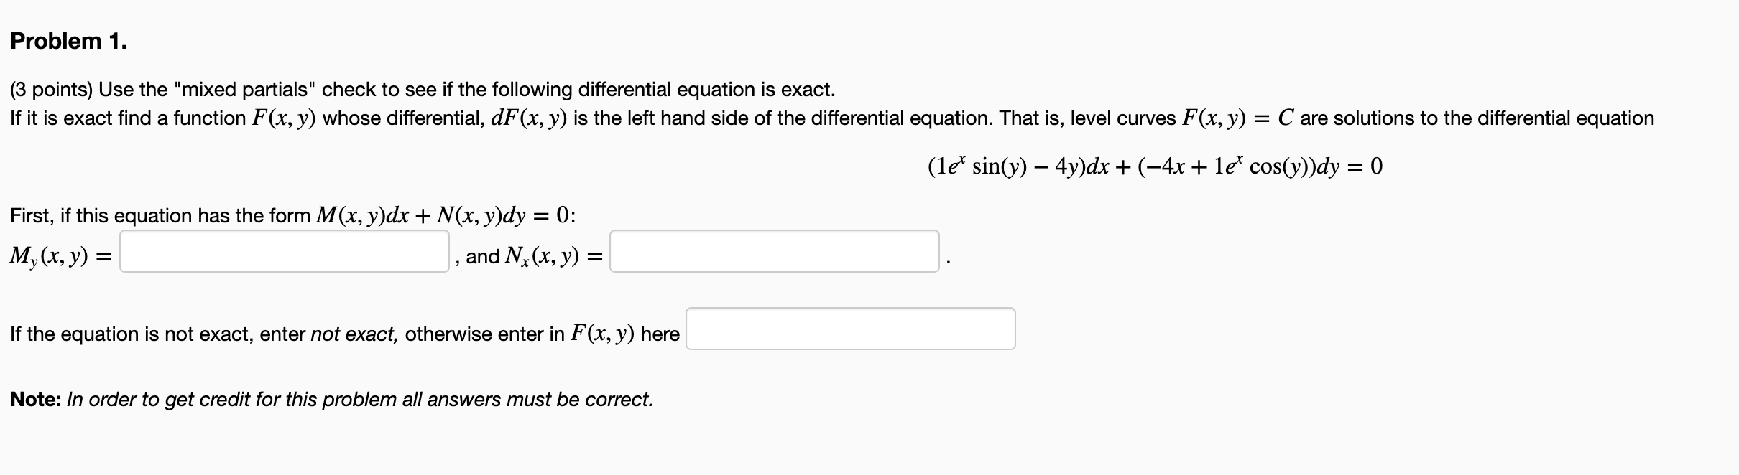Click the Note at the bottom of the problem

331,399
